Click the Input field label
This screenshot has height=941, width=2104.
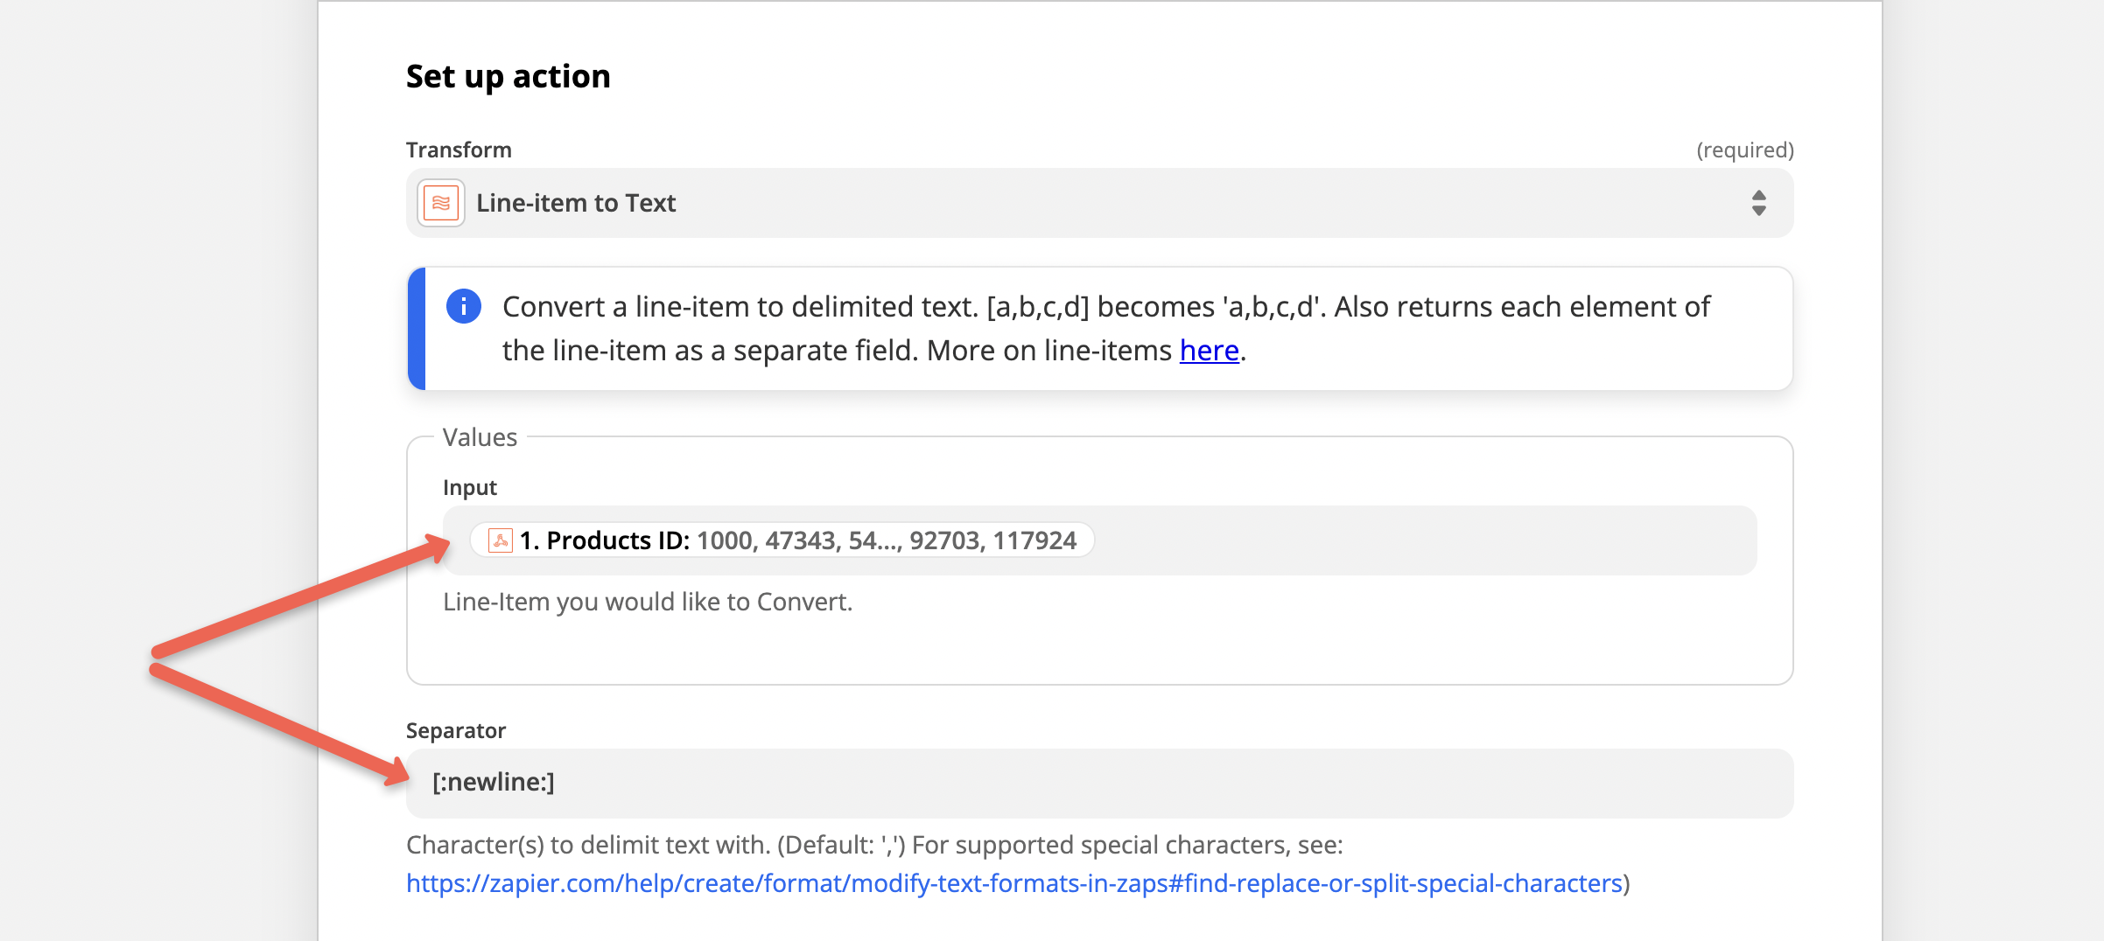[470, 487]
